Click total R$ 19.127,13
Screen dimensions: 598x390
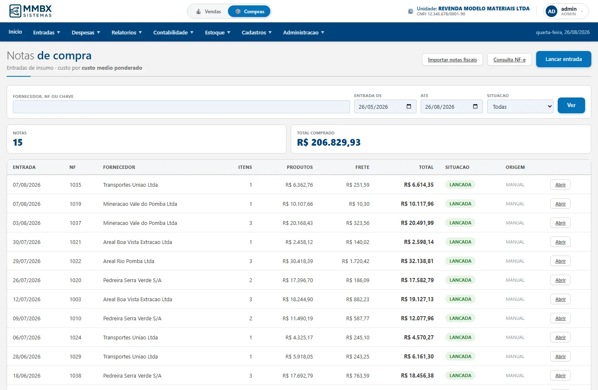point(417,299)
